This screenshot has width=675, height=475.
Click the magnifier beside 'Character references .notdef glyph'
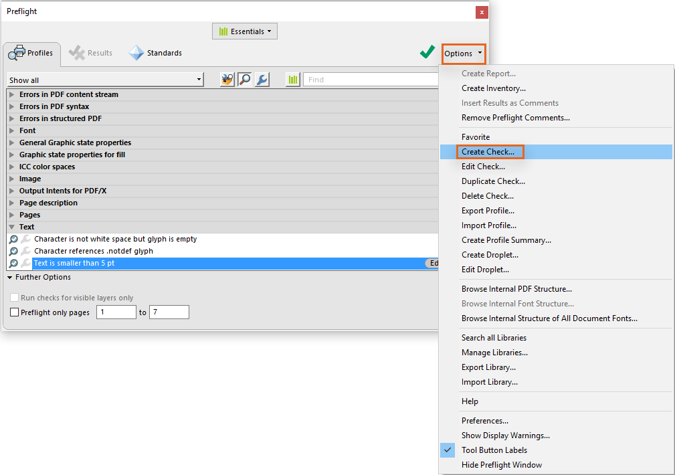(15, 251)
